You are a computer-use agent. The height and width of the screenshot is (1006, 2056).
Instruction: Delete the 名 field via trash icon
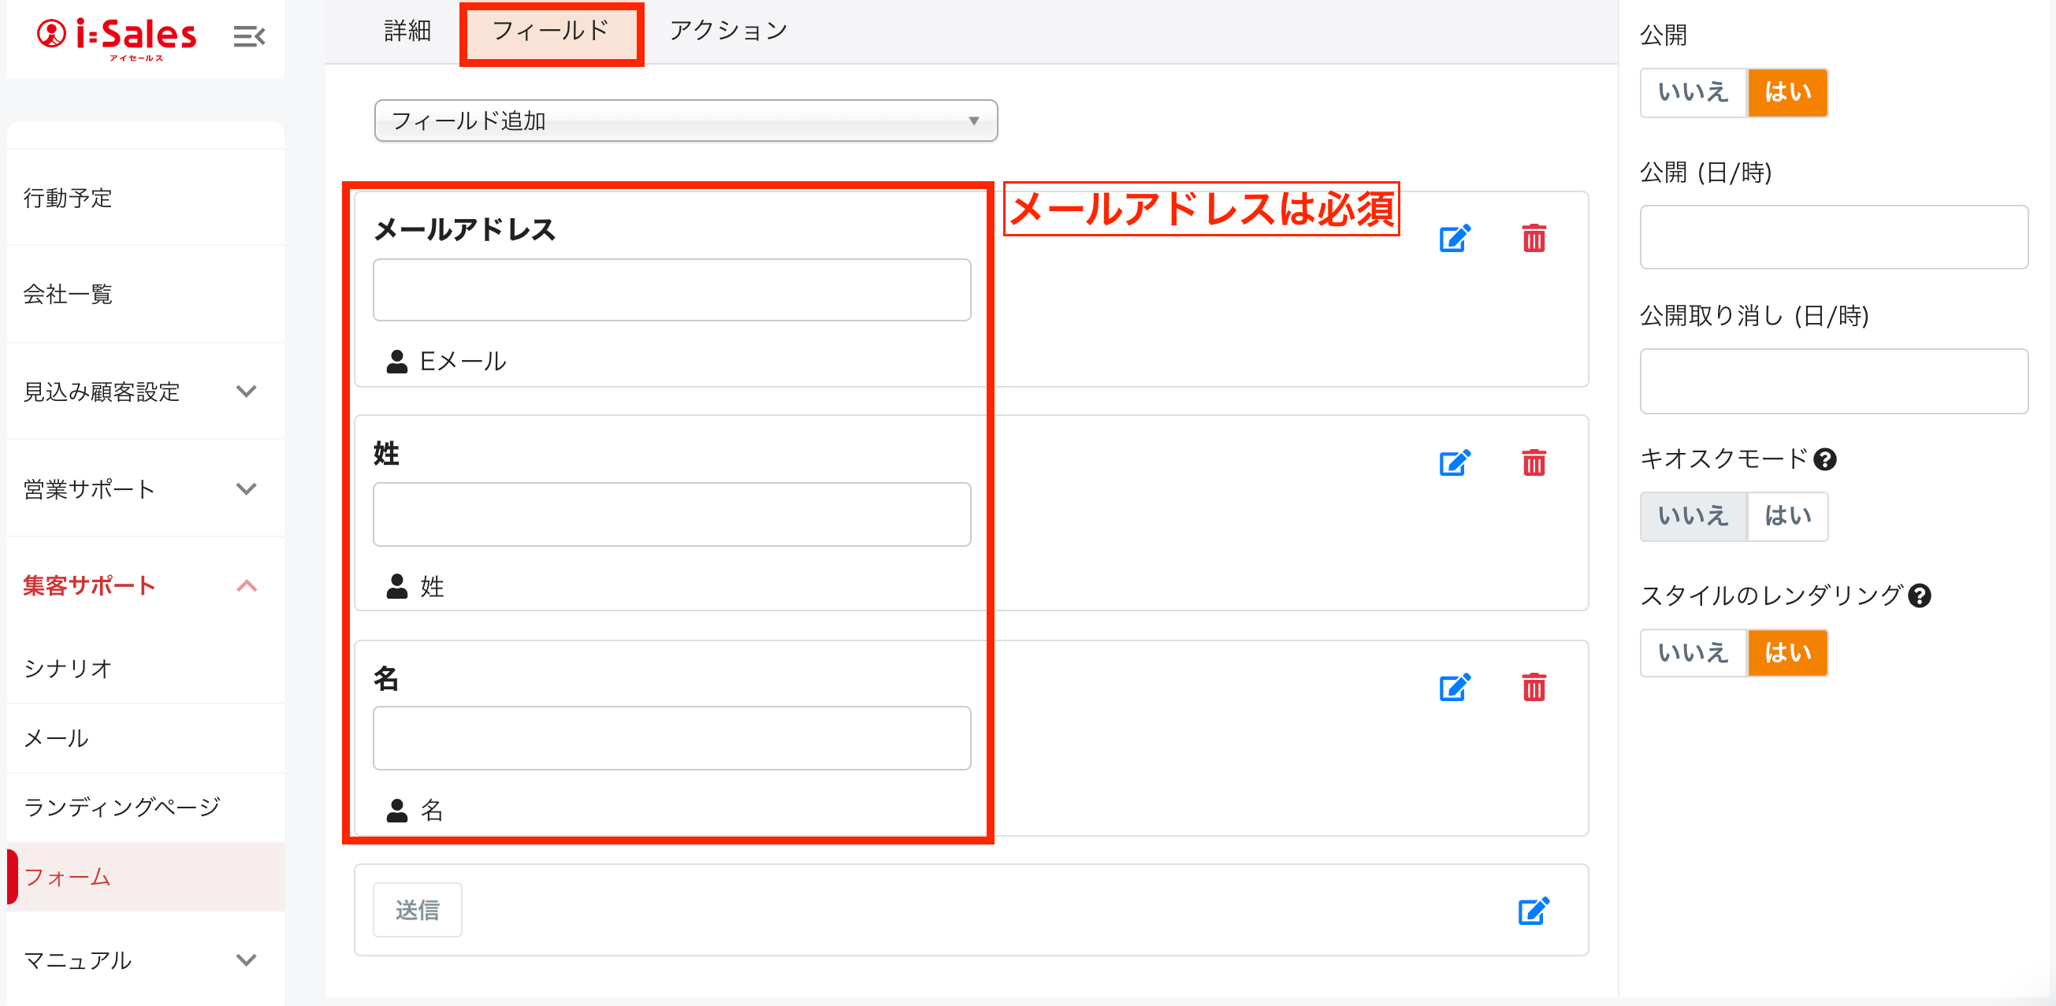(1534, 688)
